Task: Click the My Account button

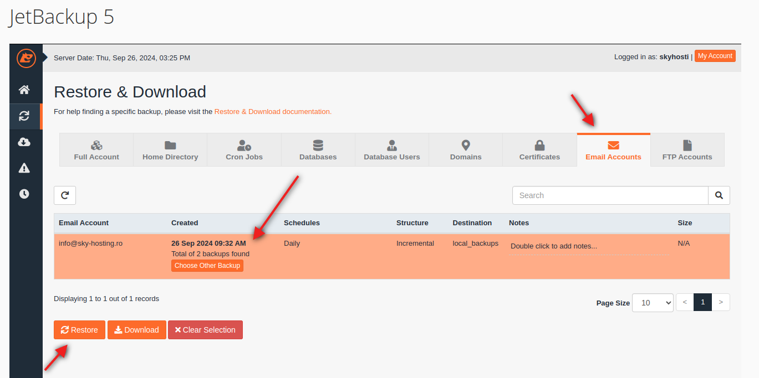Action: pos(715,56)
